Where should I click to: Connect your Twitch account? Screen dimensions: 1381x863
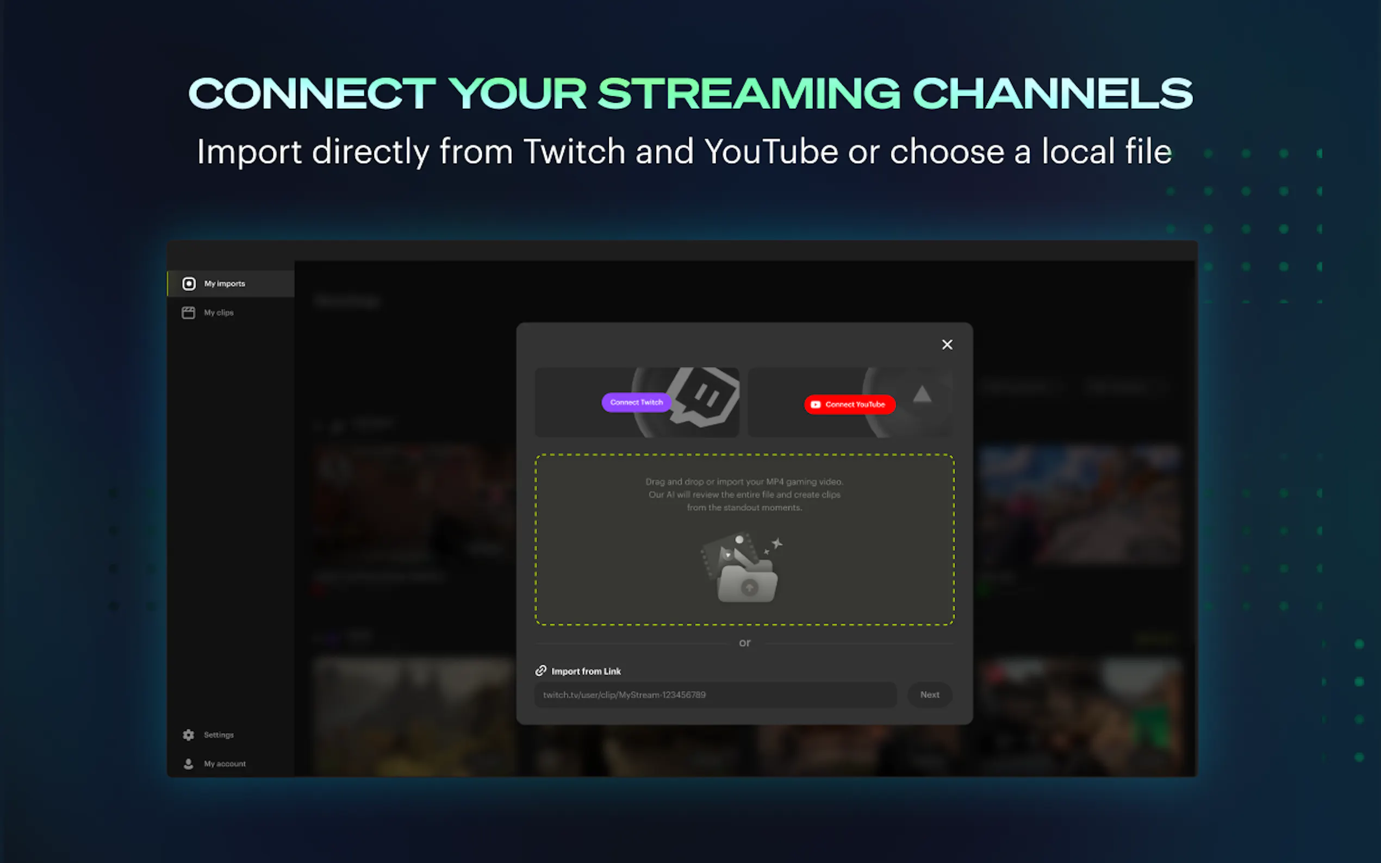pyautogui.click(x=636, y=402)
